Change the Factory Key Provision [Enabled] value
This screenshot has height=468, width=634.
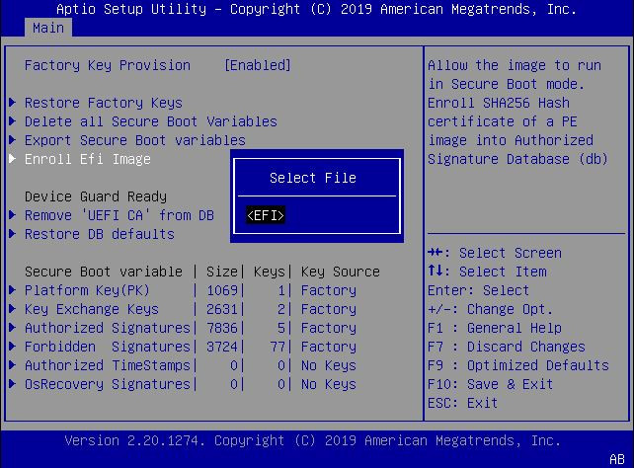[258, 65]
